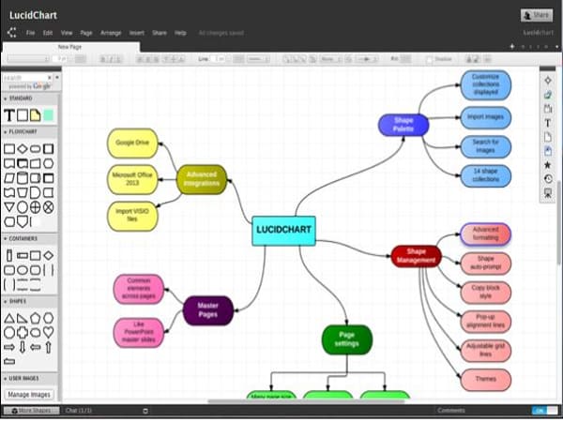Click the Manage Images button

pyautogui.click(x=29, y=395)
